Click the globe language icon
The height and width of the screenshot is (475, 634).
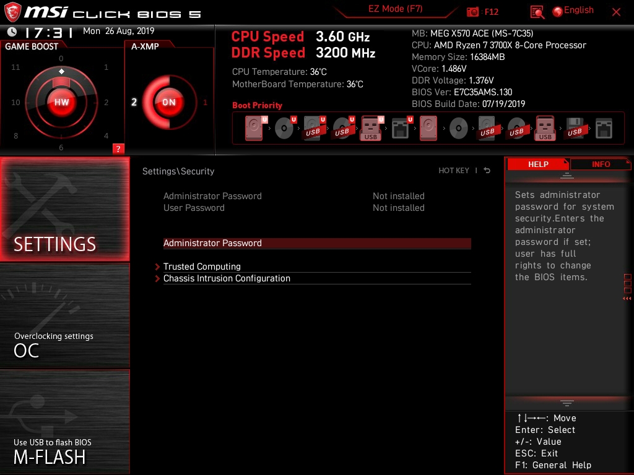pyautogui.click(x=558, y=11)
